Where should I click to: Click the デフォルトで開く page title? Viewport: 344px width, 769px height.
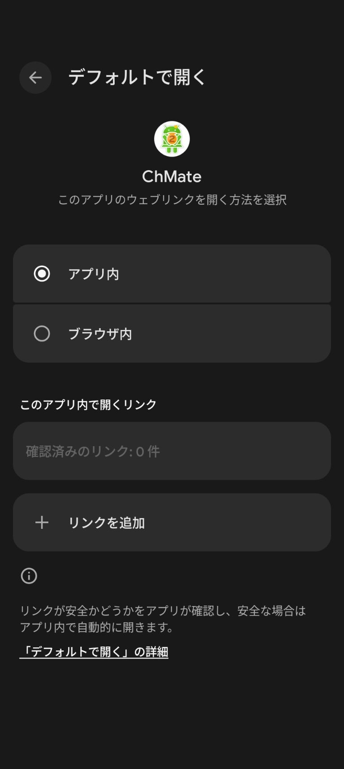[137, 77]
